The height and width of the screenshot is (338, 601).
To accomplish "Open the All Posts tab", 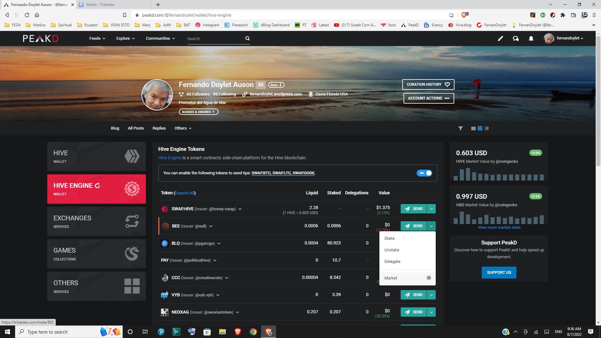I will [136, 128].
